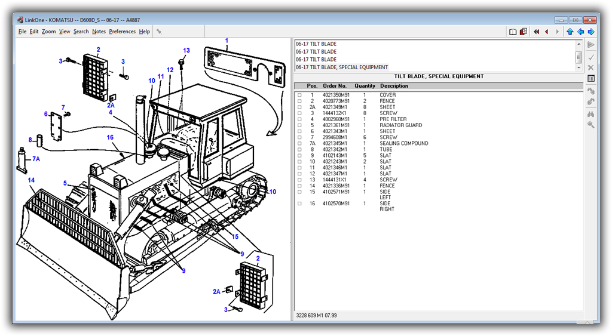Click the pin icon beside Help
612x336 pixels.
tap(159, 32)
